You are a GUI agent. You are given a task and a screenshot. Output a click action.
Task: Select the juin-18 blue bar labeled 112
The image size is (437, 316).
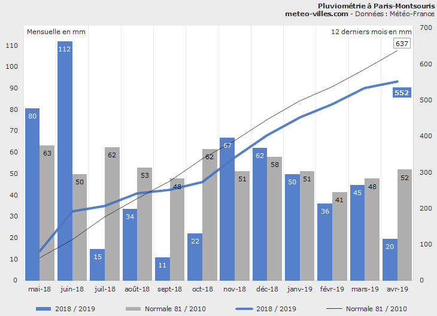pos(65,160)
